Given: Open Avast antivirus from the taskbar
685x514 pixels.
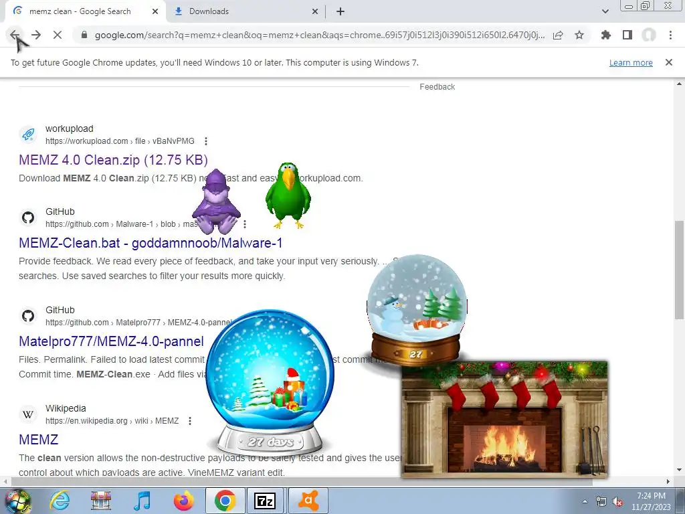Looking at the screenshot, I should point(308,501).
